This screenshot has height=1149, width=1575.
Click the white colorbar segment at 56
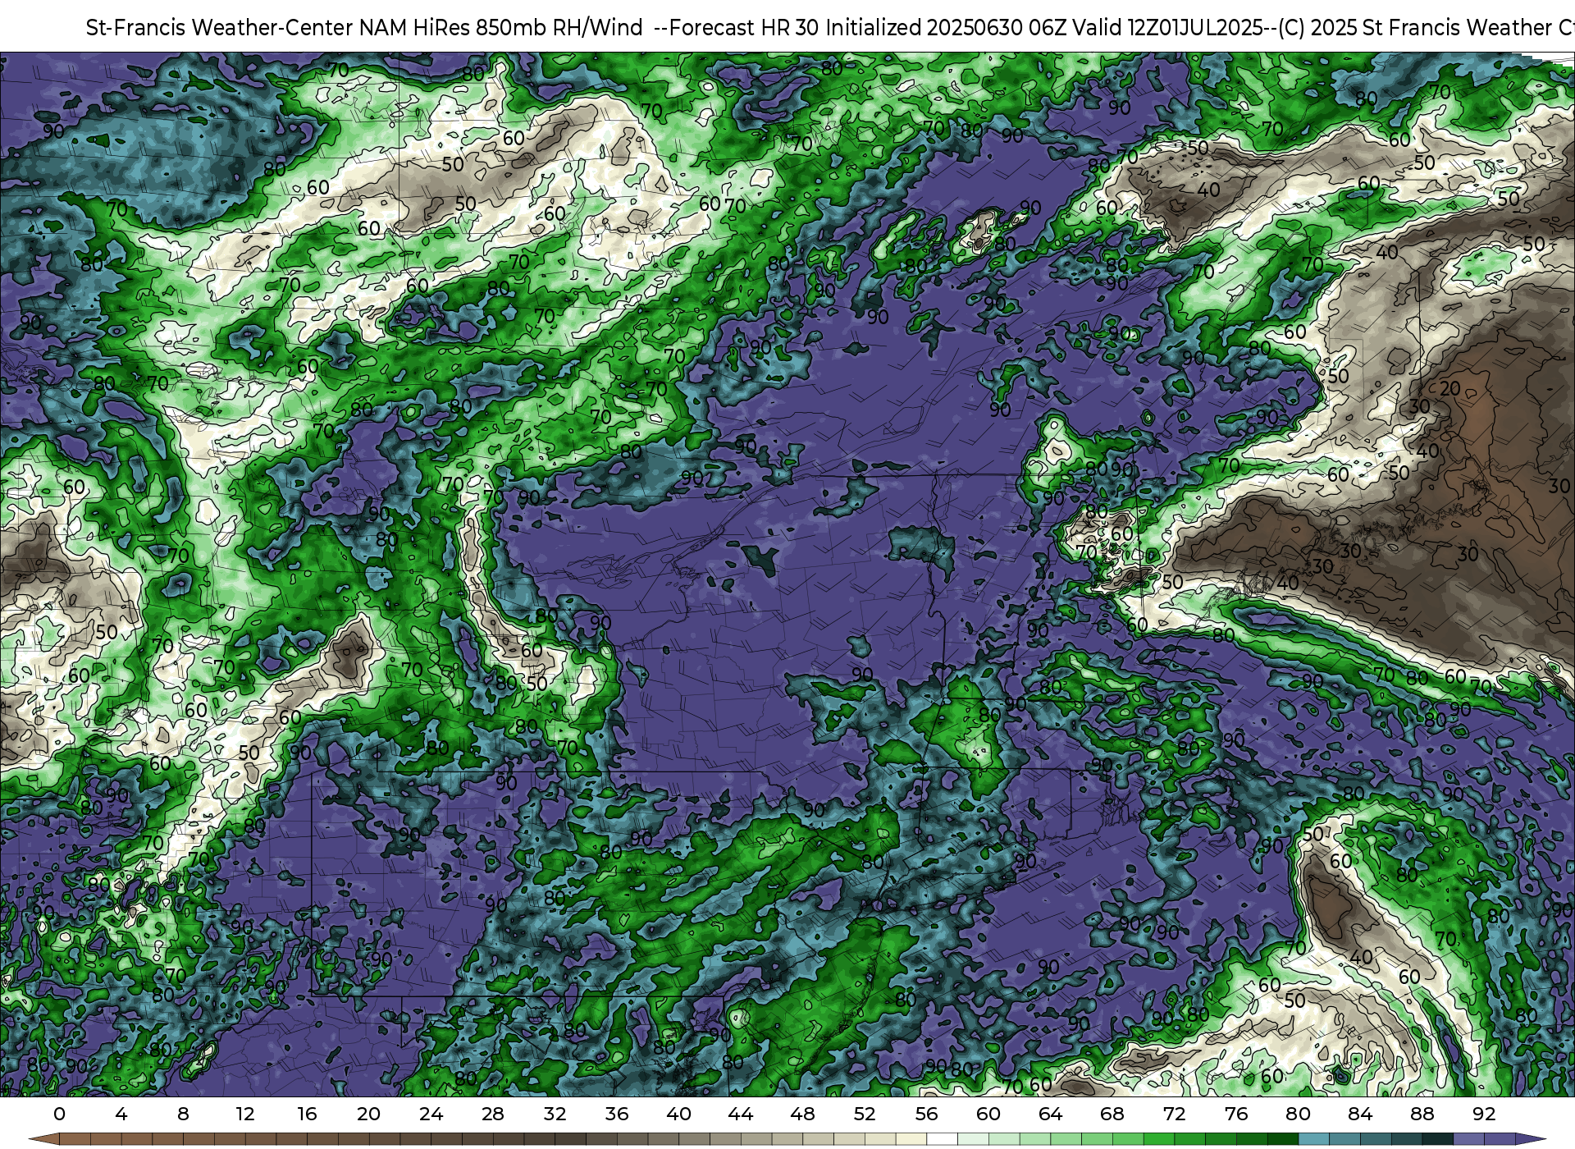[942, 1139]
